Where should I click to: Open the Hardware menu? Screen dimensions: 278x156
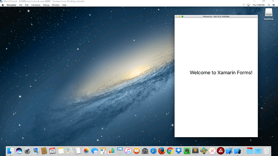pyautogui.click(x=35, y=5)
